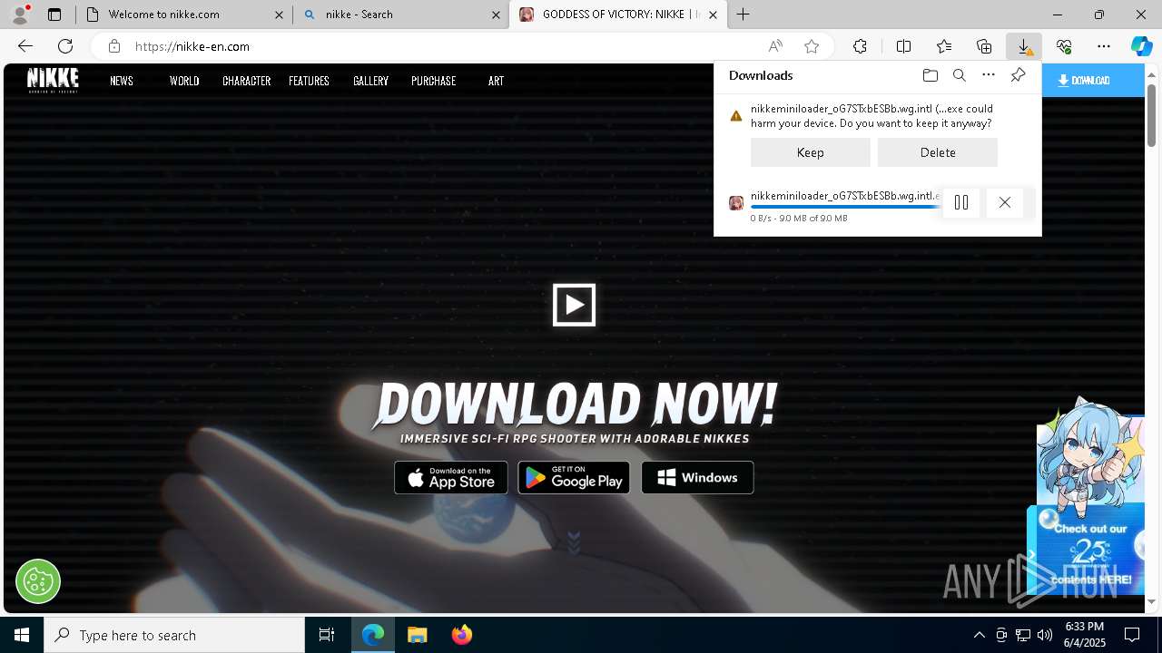Open the App Store download link
The image size is (1162, 653).
[x=451, y=478]
